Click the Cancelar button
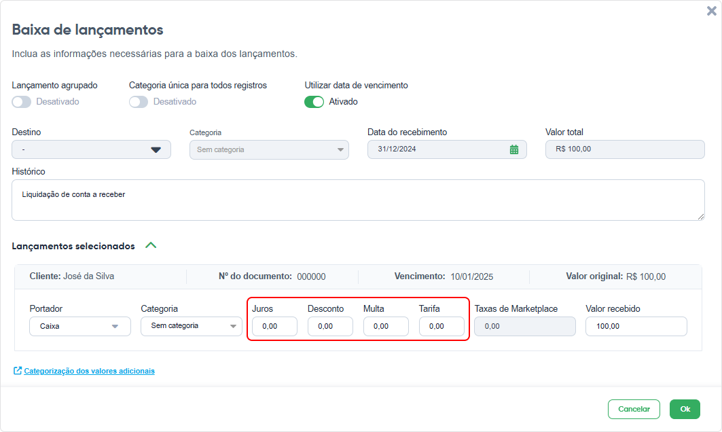Viewport: 722px width, 432px height. click(x=634, y=409)
